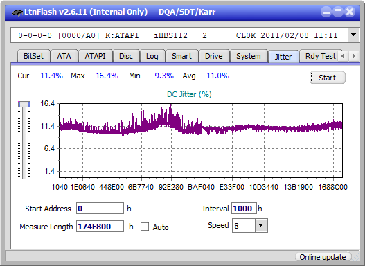Open the Rdy Test tab

pos(320,56)
